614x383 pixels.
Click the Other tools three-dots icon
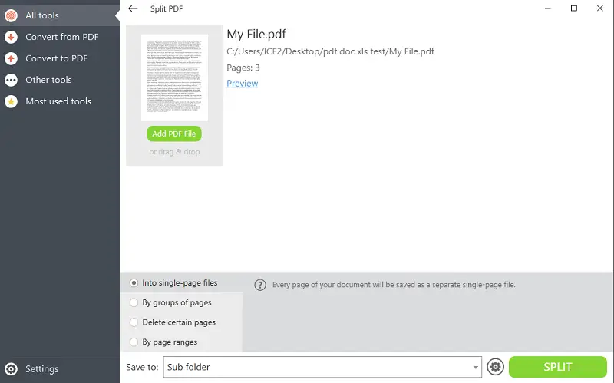[x=11, y=80]
